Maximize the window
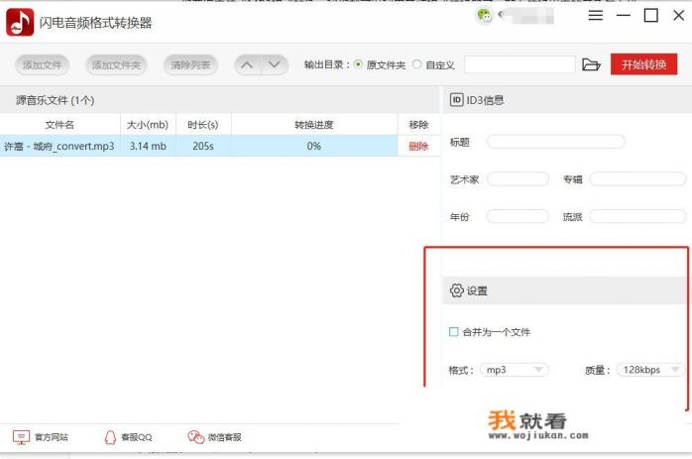Image resolution: width=692 pixels, height=459 pixels. pos(651,16)
